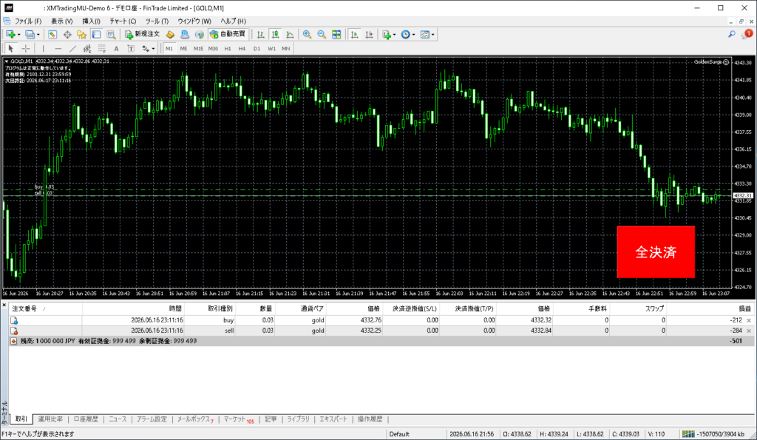Open the Strategy Tester magnifier icon
The image size is (757, 440).
tap(111, 34)
